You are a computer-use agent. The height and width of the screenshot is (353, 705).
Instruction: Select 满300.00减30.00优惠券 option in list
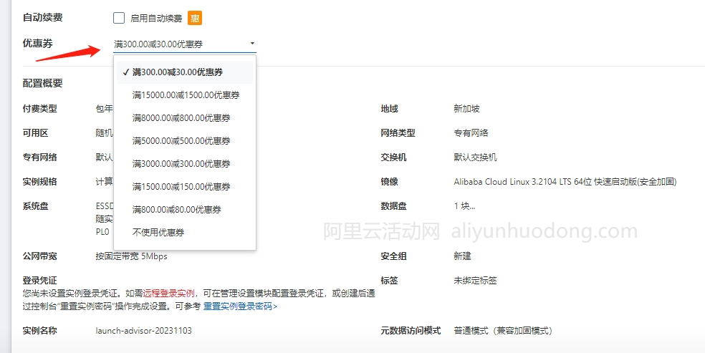(x=185, y=72)
